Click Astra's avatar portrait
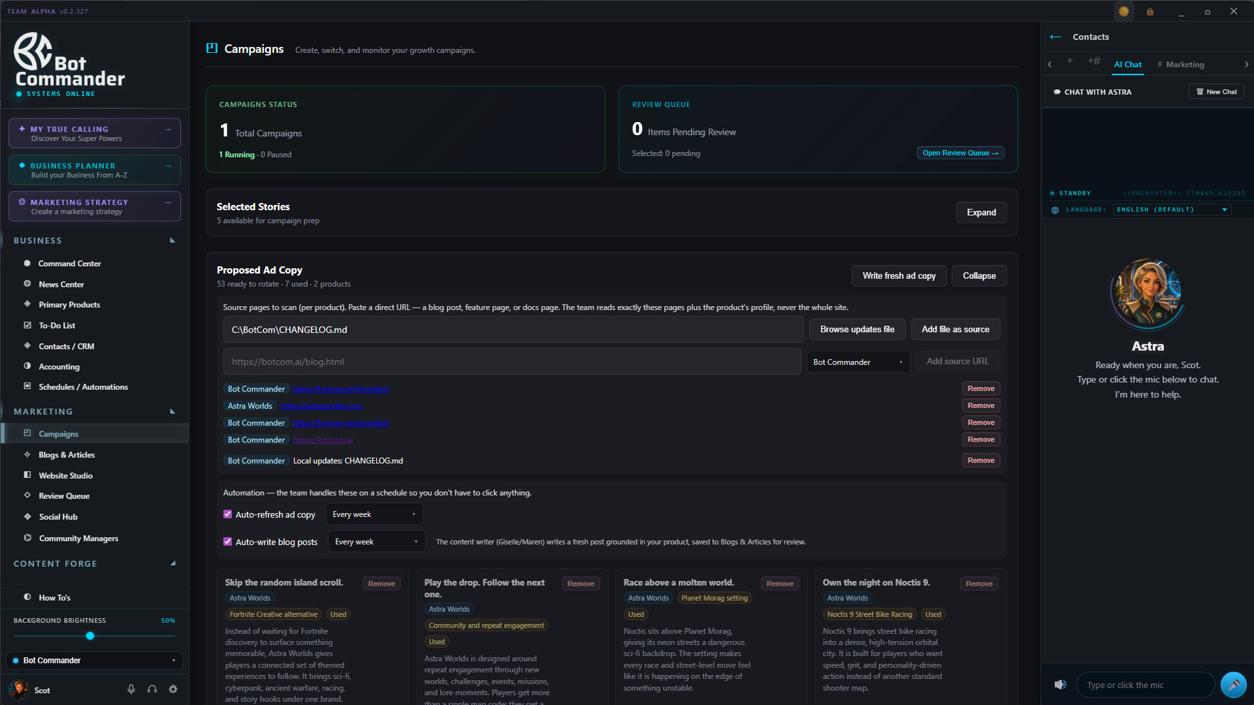1254x705 pixels. click(1148, 293)
